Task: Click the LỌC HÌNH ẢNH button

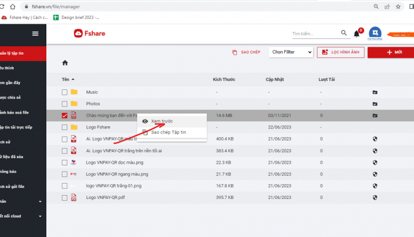Action: (341, 52)
